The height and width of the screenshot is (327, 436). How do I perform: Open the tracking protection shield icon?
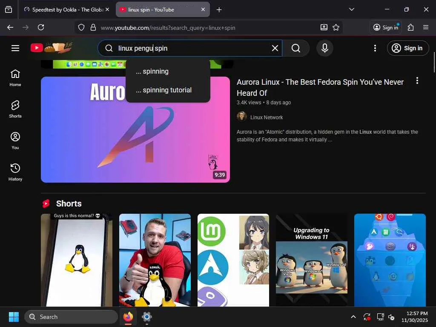tap(81, 28)
